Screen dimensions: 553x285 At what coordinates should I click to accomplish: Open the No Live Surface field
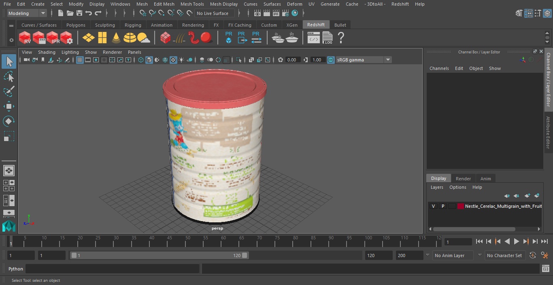[215, 13]
